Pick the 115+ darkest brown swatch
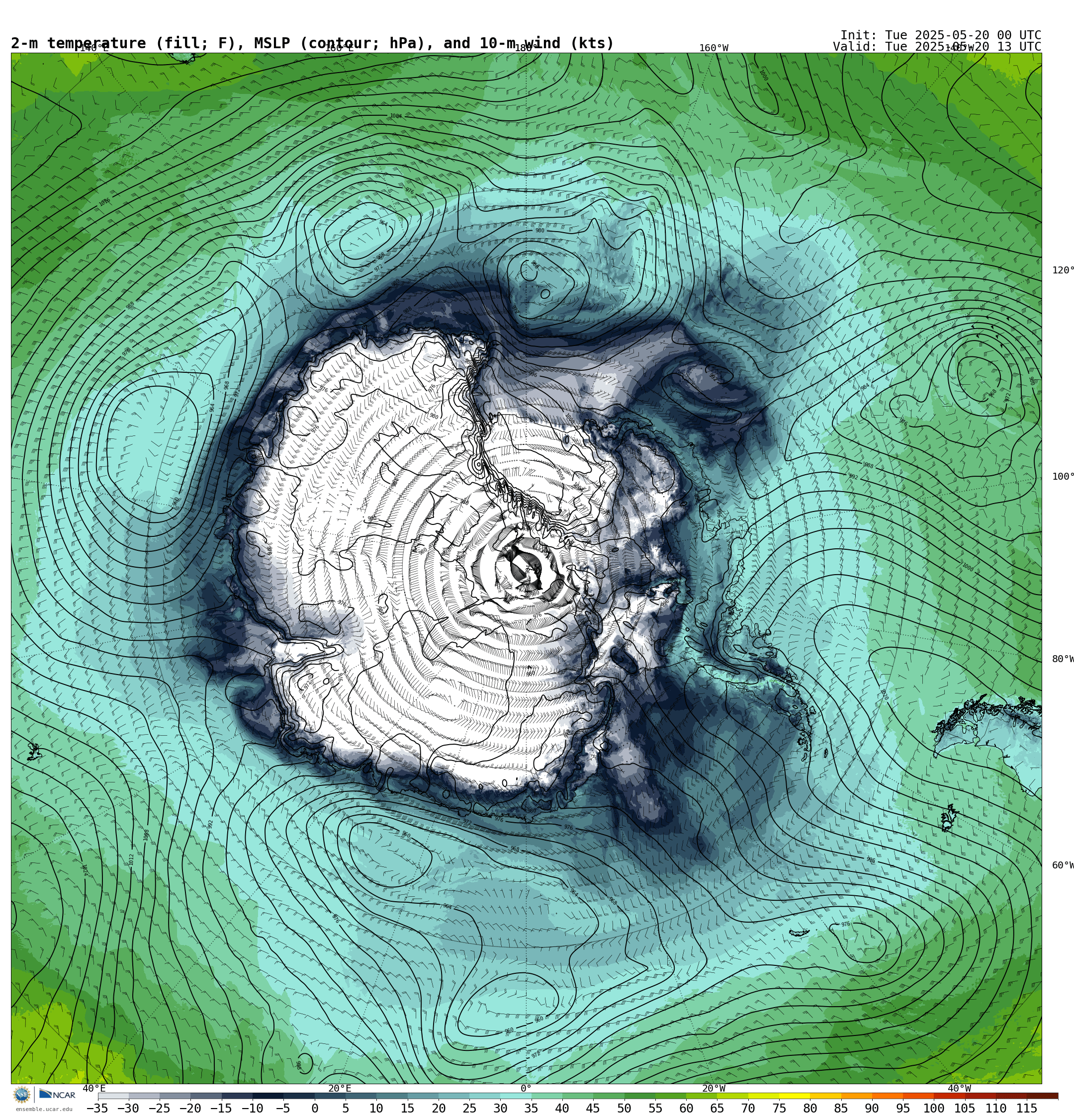Viewport: 1074px width, 1115px height. pyautogui.click(x=1043, y=1096)
